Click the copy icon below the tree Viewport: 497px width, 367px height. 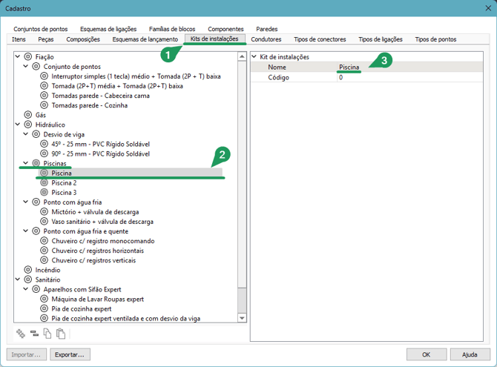click(47, 334)
